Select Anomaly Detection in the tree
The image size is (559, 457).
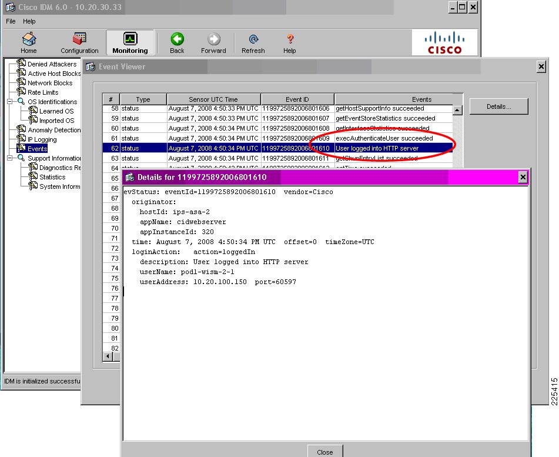54,130
